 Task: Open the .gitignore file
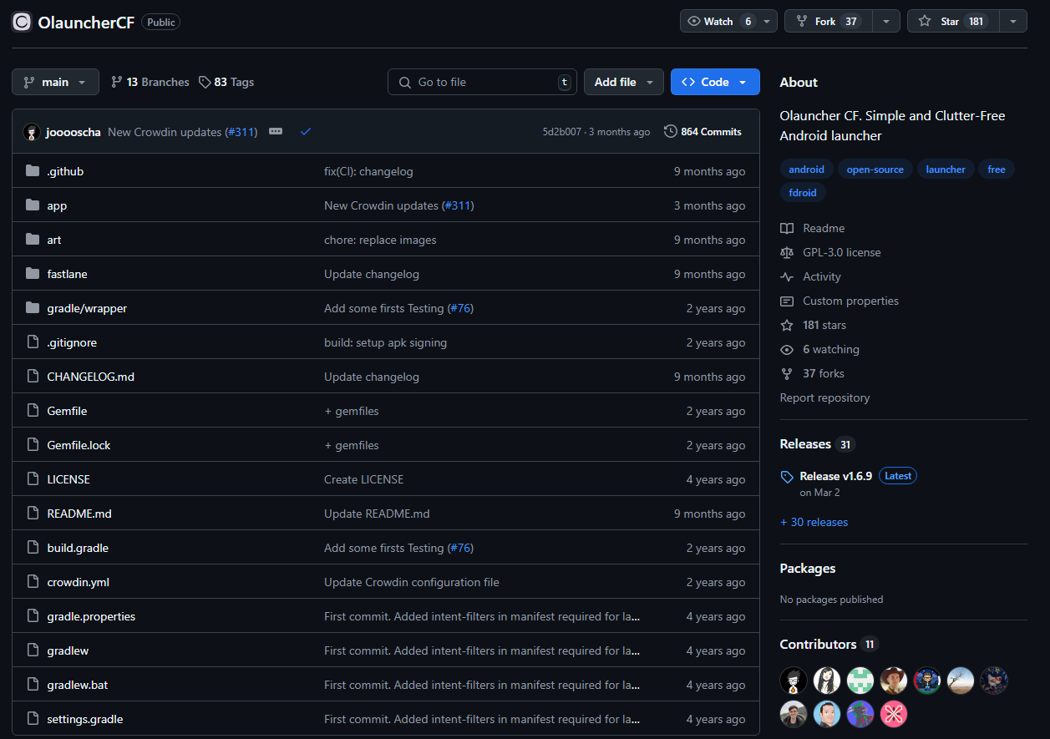pos(72,342)
